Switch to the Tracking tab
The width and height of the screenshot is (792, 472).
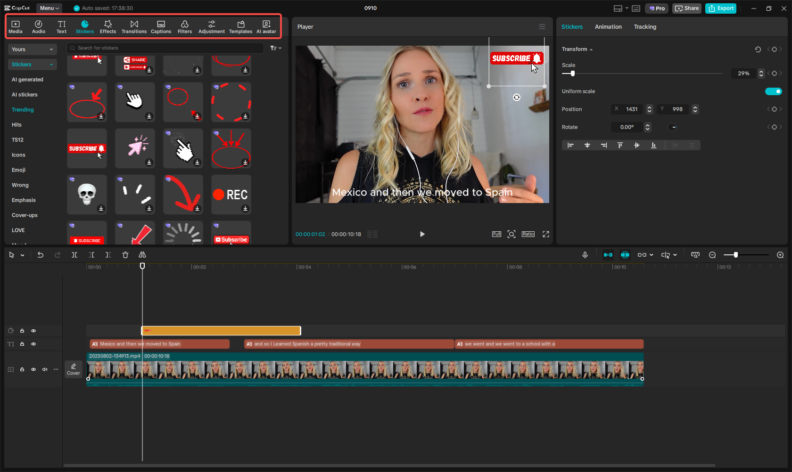coord(645,27)
